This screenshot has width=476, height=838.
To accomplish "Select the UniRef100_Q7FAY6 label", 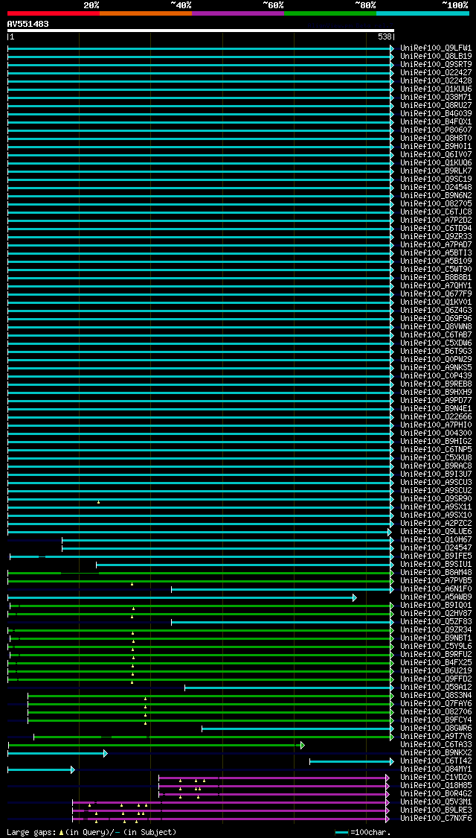I will 436,704.
